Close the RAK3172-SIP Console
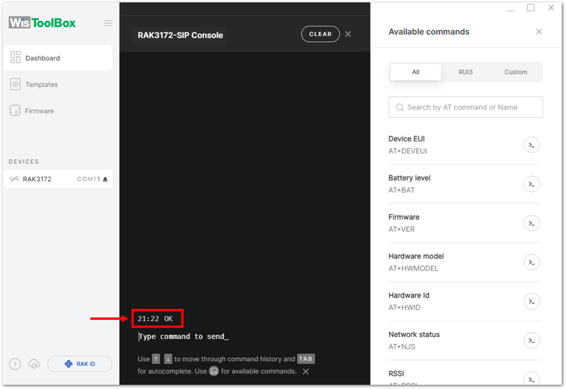This screenshot has height=389, width=566. click(x=348, y=34)
